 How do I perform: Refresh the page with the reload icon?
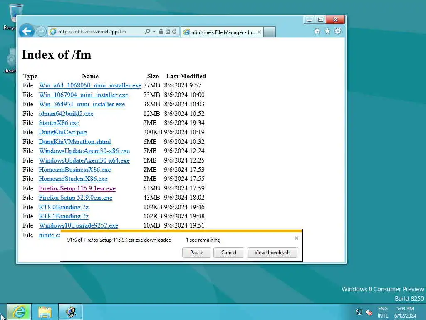coord(174,32)
